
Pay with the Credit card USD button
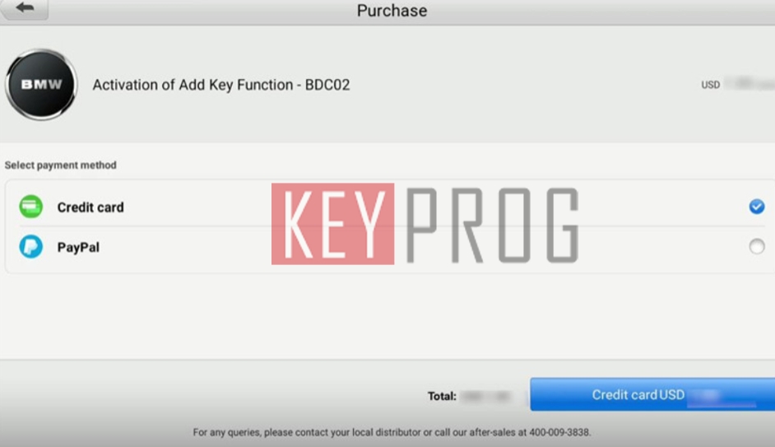[x=652, y=394]
